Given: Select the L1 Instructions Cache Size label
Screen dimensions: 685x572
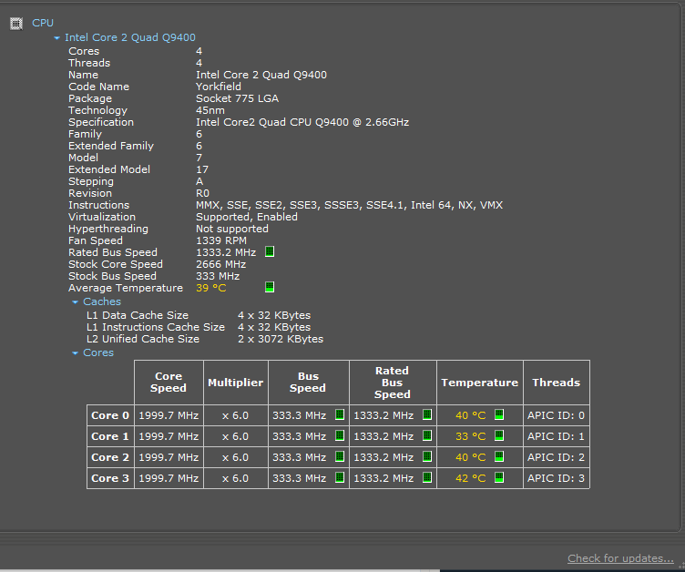Looking at the screenshot, I should [x=156, y=327].
